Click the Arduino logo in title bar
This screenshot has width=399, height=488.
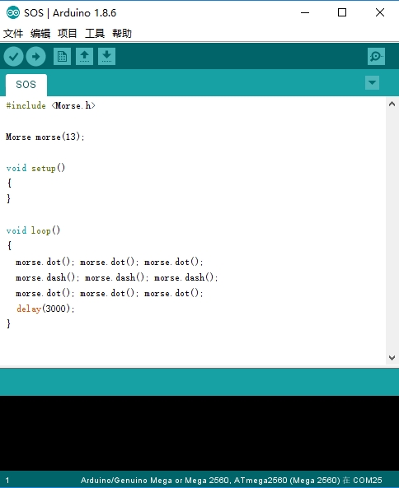tap(13, 12)
